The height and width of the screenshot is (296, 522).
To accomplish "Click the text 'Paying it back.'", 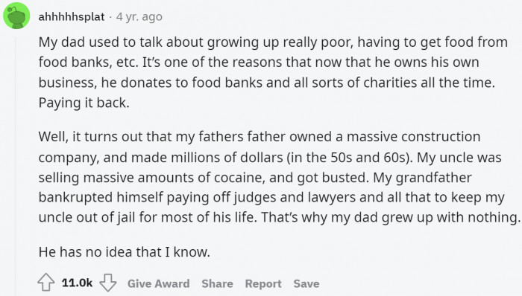I will click(x=84, y=103).
